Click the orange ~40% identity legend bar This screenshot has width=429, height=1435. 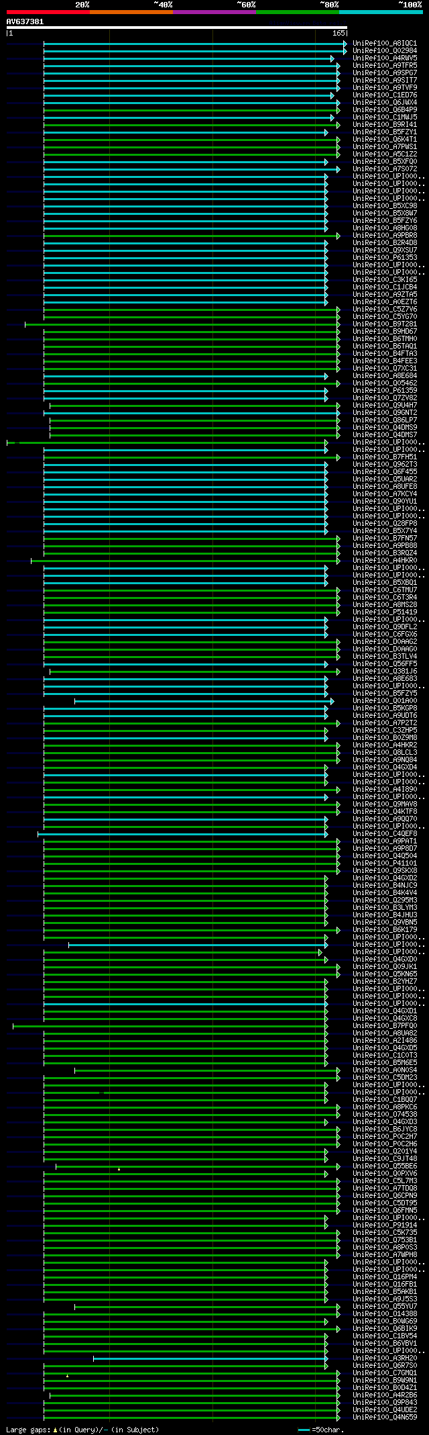pyautogui.click(x=131, y=12)
